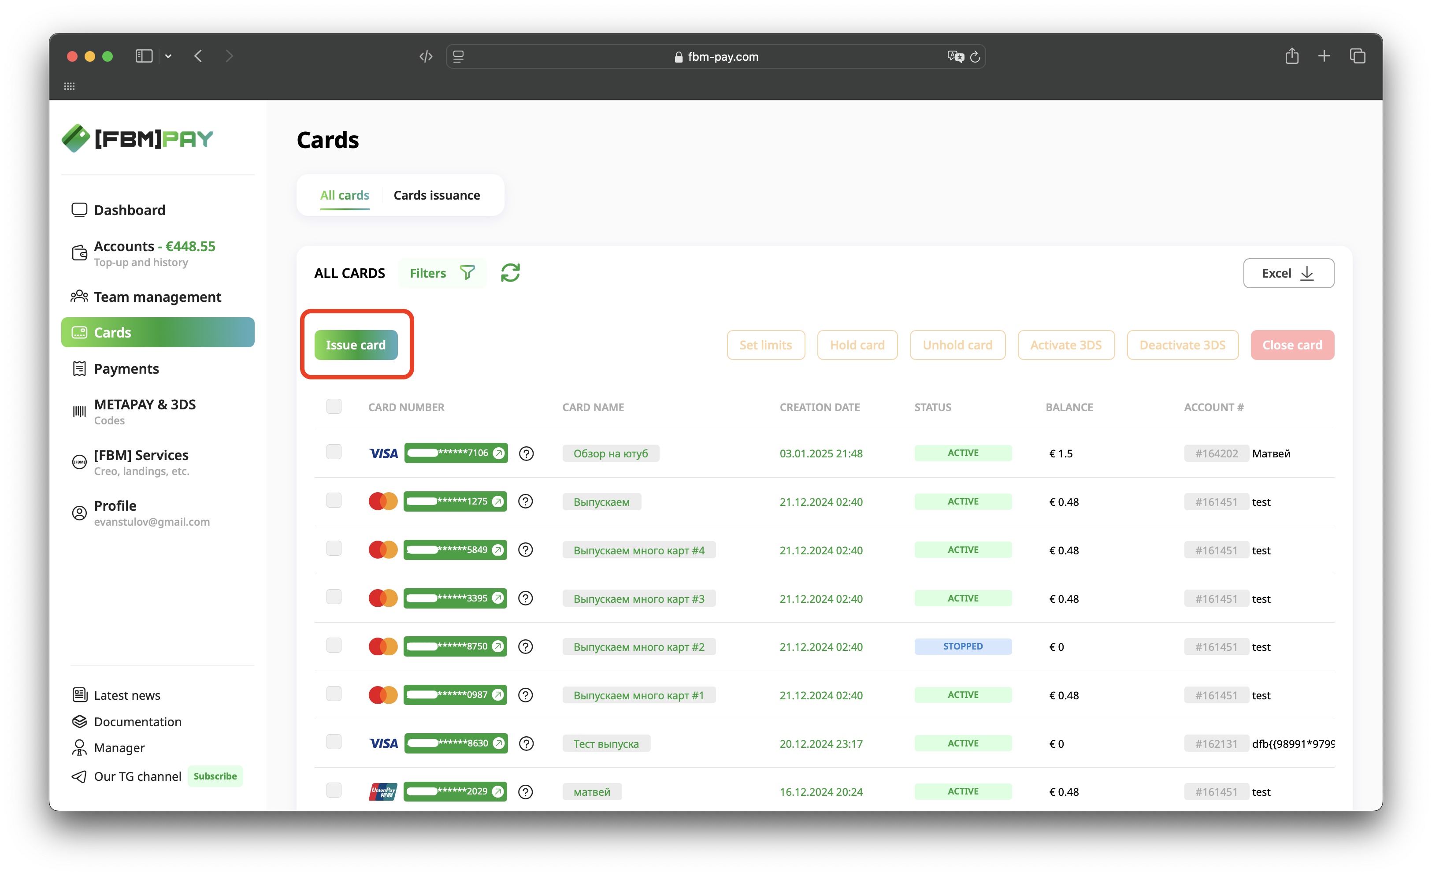Click the UnionPay logo for card 2029

(x=382, y=791)
